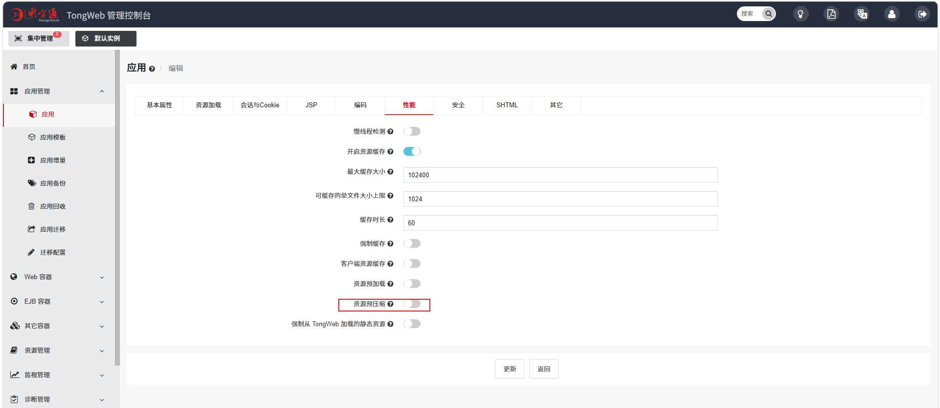Expand the EJB 容器 sidebar section
Image resolution: width=940 pixels, height=408 pixels.
[x=58, y=301]
